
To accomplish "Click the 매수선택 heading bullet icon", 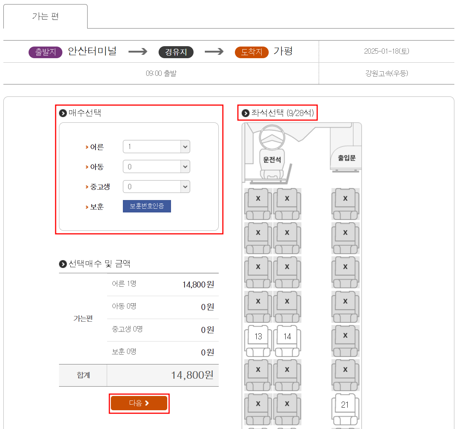I will pyautogui.click(x=63, y=113).
